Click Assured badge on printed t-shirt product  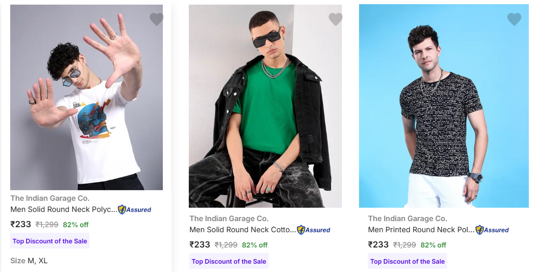pos(492,230)
